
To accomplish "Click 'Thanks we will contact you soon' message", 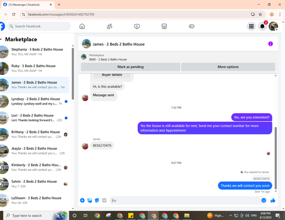I will pos(245,186).
